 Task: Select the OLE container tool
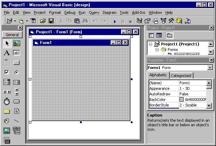pos(7,140)
